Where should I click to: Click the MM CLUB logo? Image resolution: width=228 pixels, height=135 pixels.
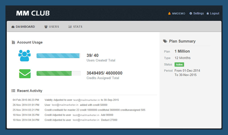click(33, 13)
